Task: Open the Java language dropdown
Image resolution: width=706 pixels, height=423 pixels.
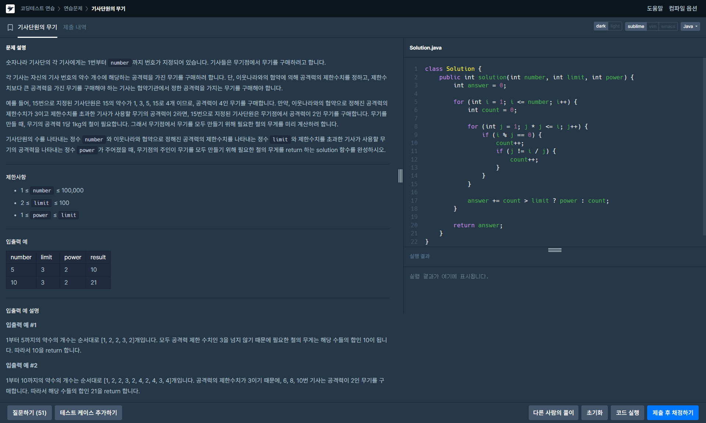Action: click(690, 26)
